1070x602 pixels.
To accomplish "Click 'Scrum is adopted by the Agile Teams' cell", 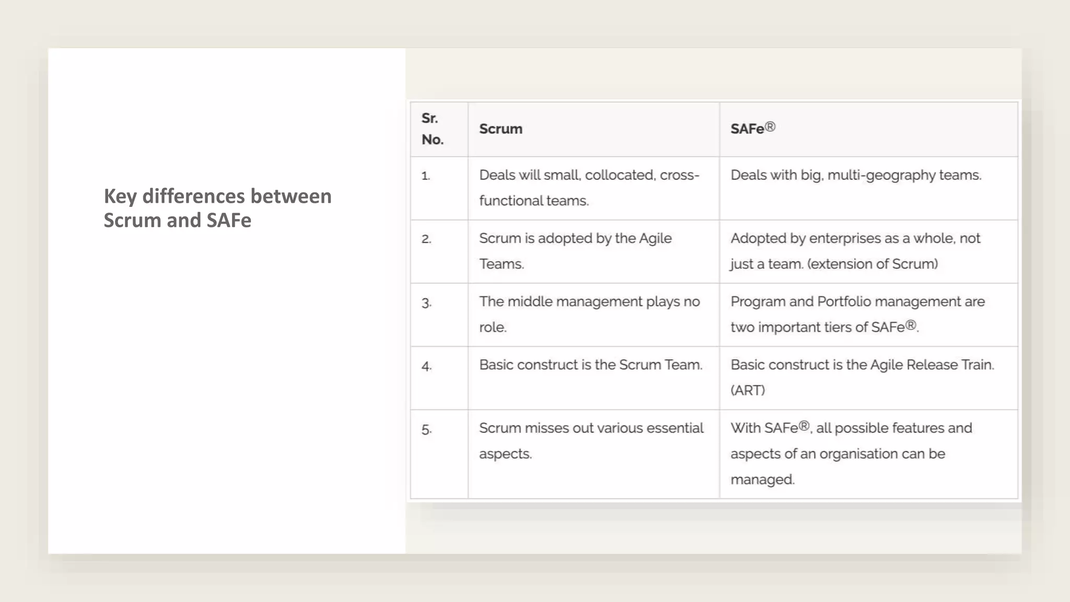I will [575, 251].
